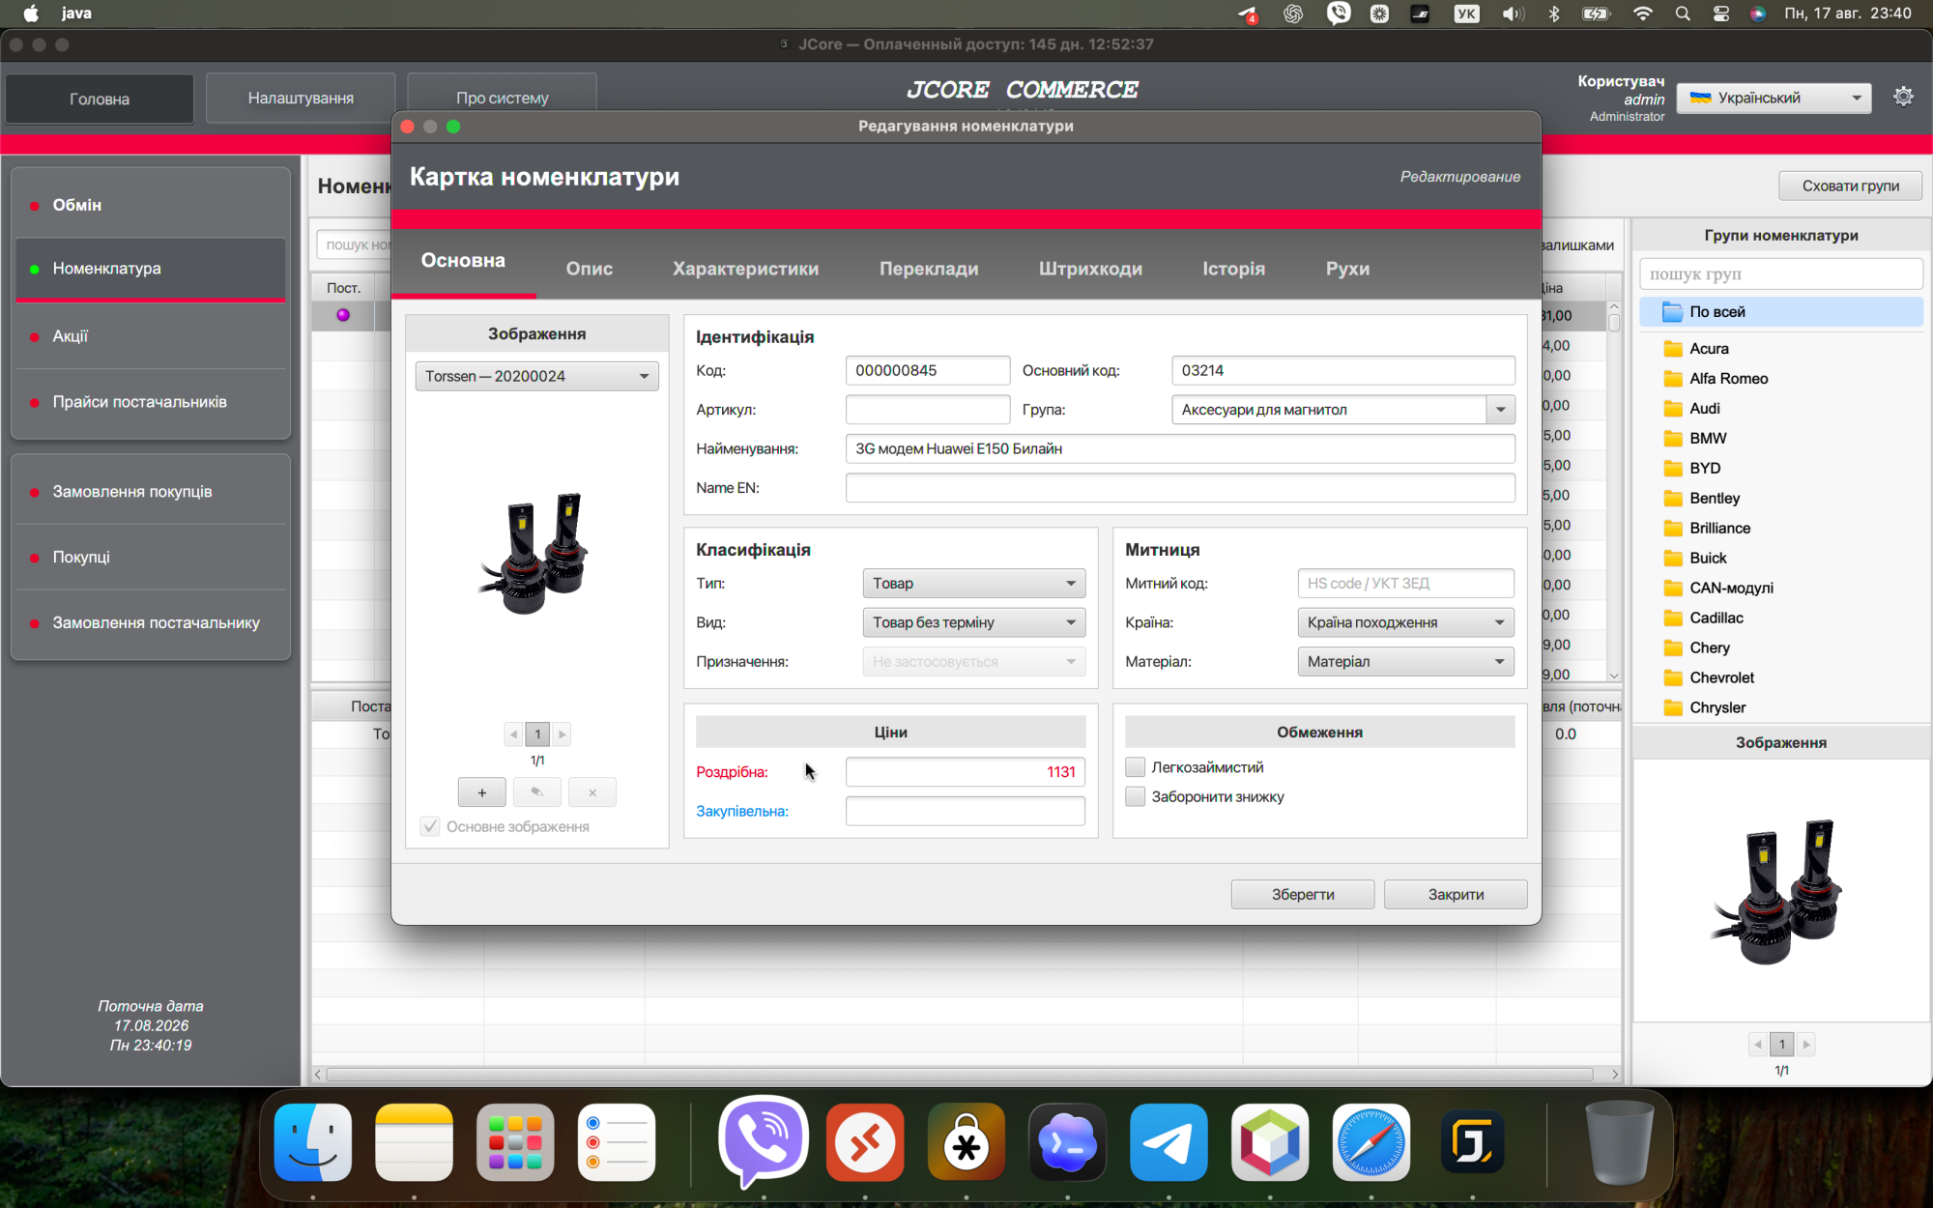This screenshot has width=1933, height=1208.
Task: Toggle the Основне зображення checkbox
Action: 430,827
